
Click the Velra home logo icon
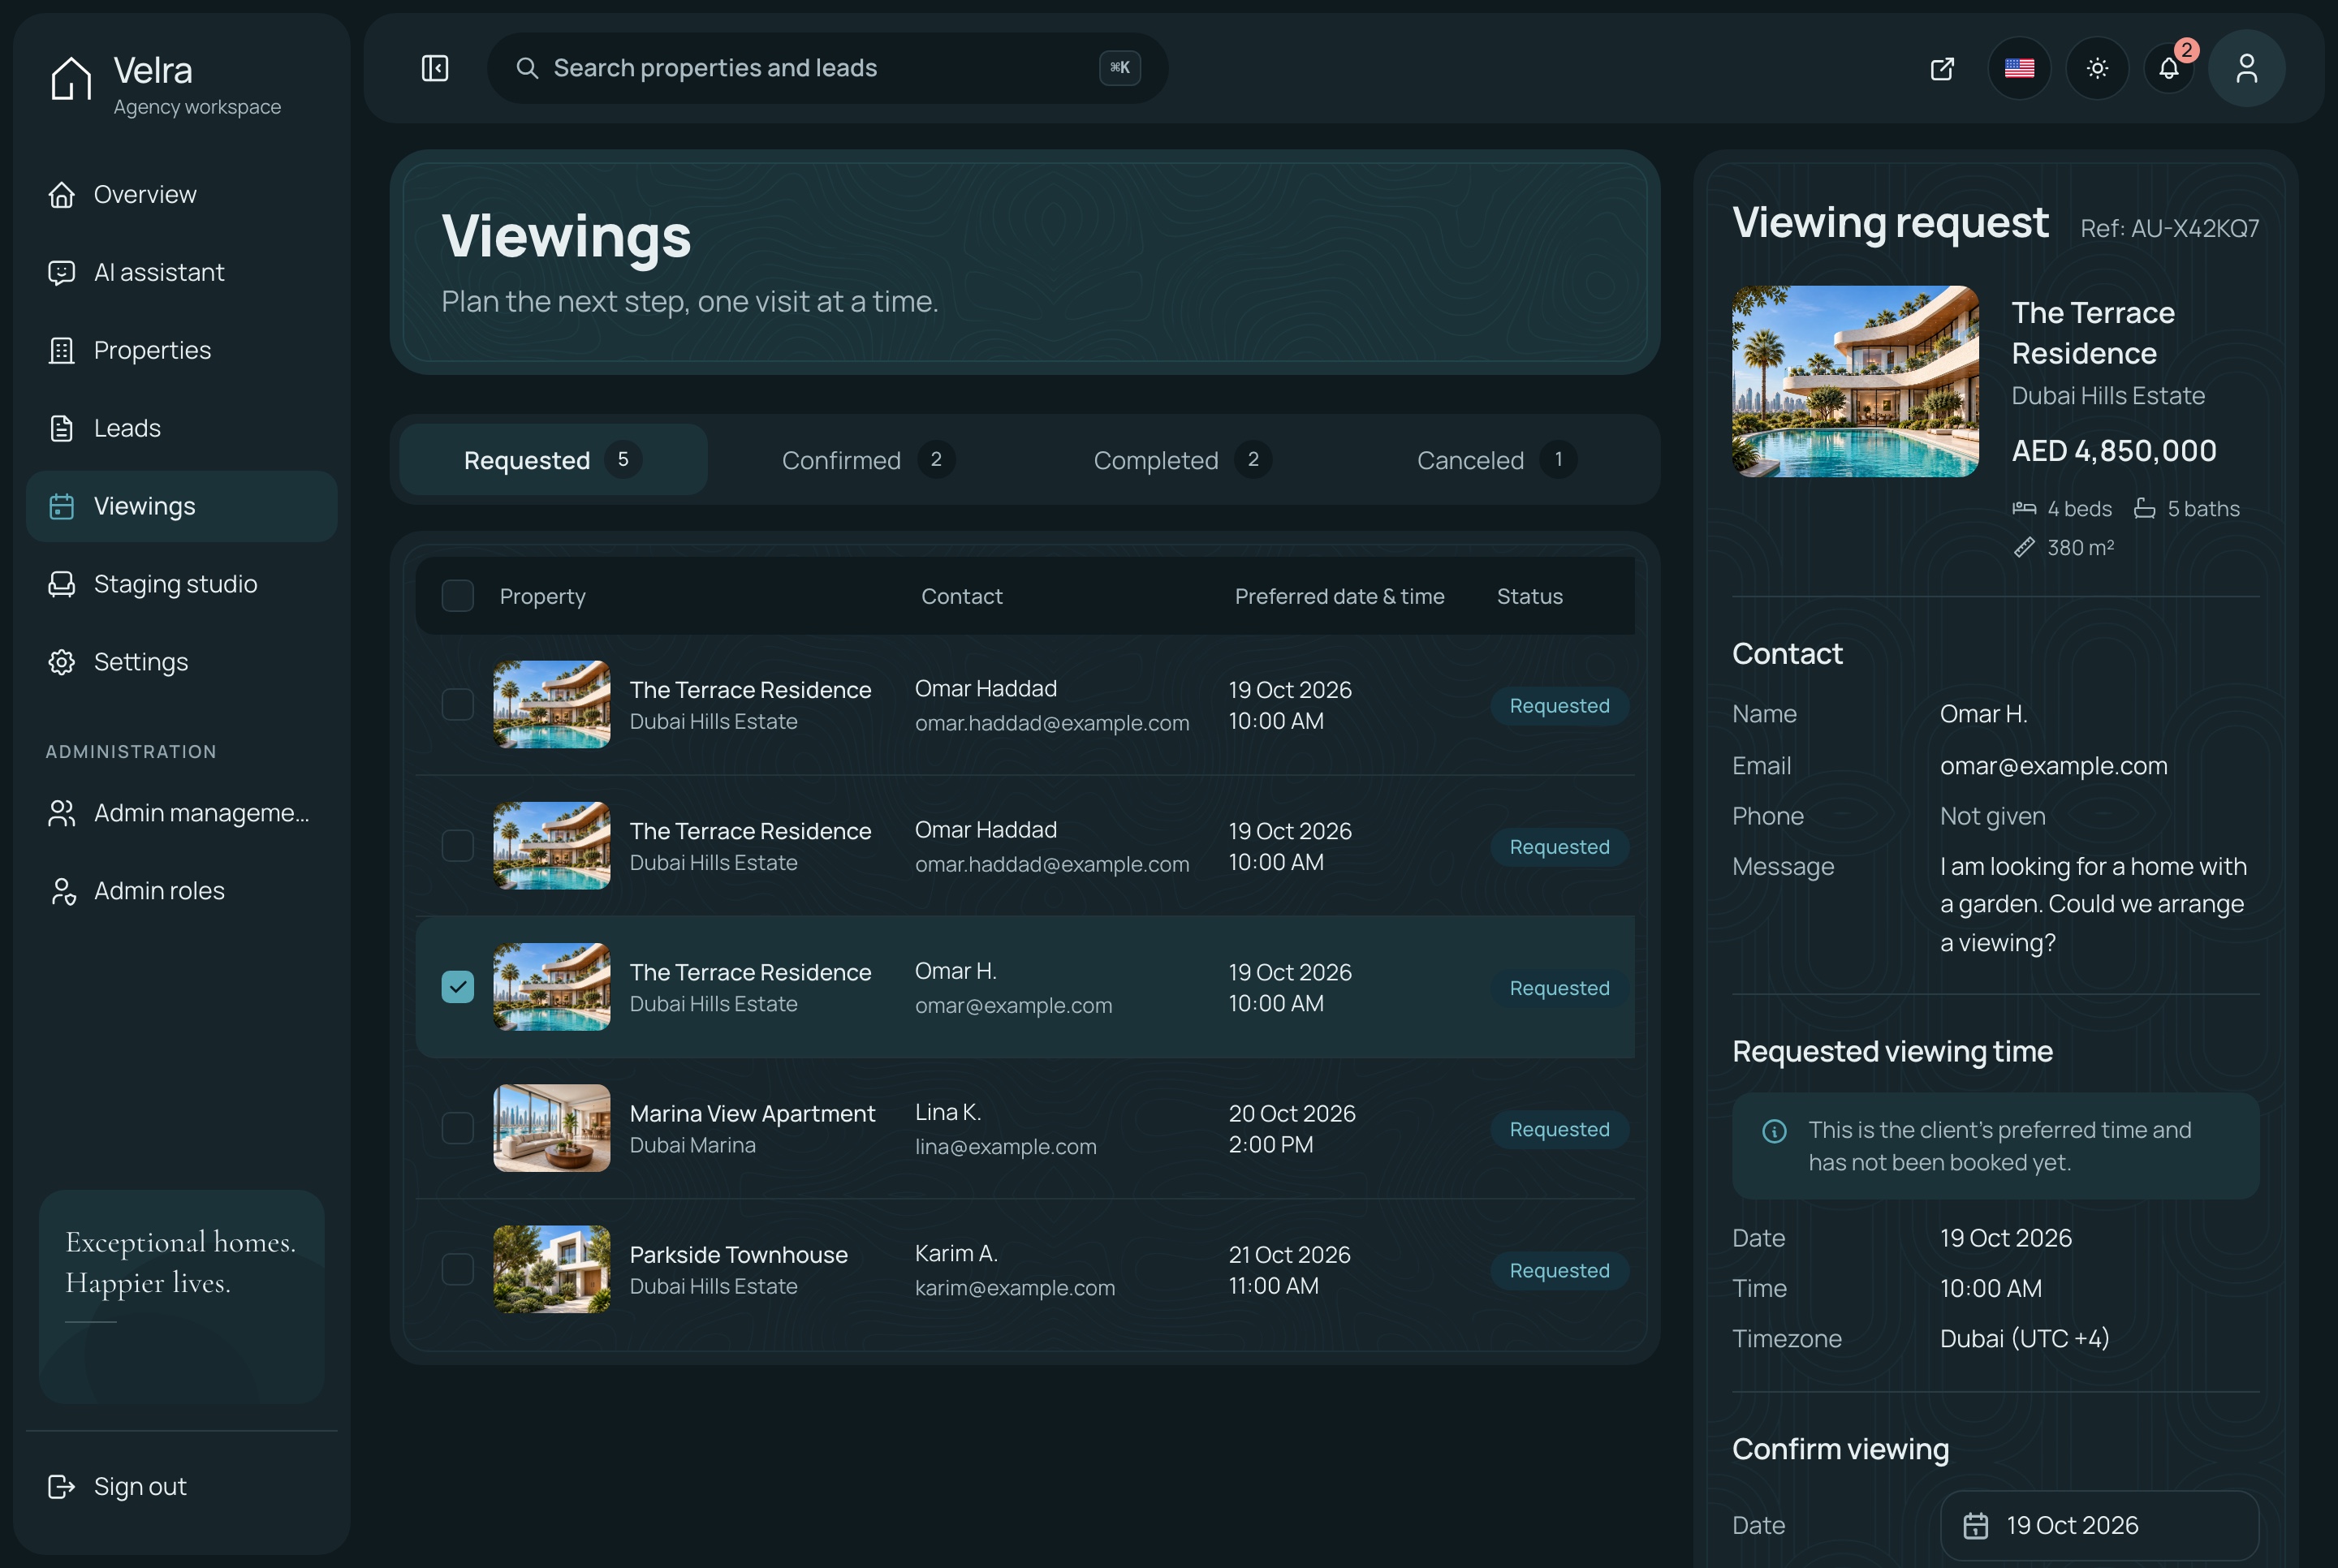(x=71, y=77)
